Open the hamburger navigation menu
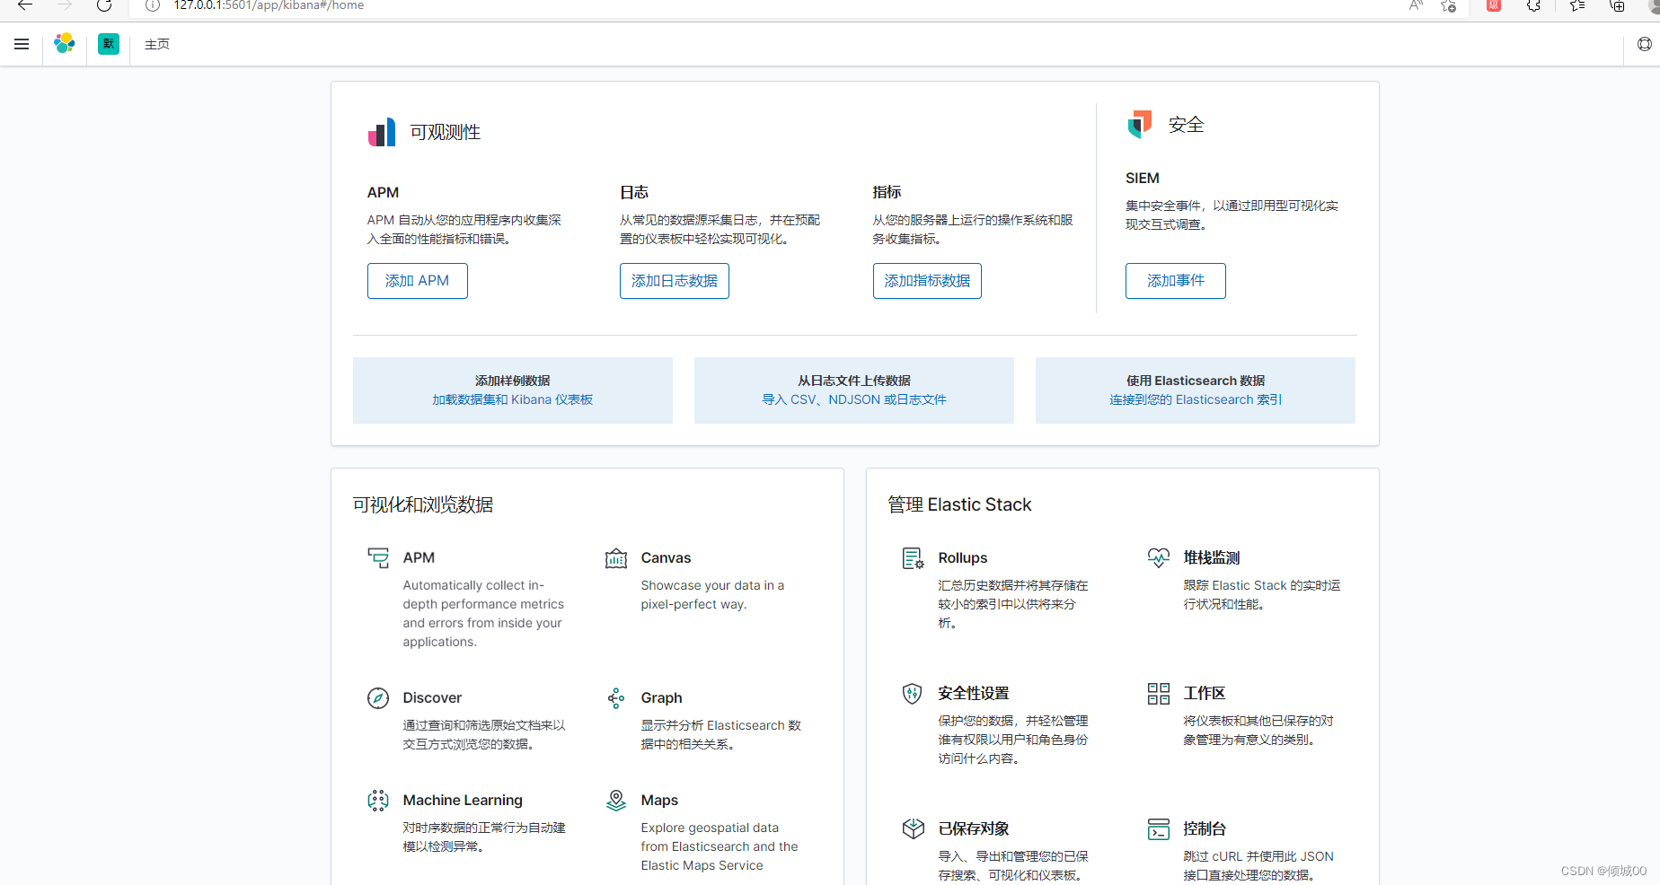Viewport: 1660px width, 885px height. 22,44
